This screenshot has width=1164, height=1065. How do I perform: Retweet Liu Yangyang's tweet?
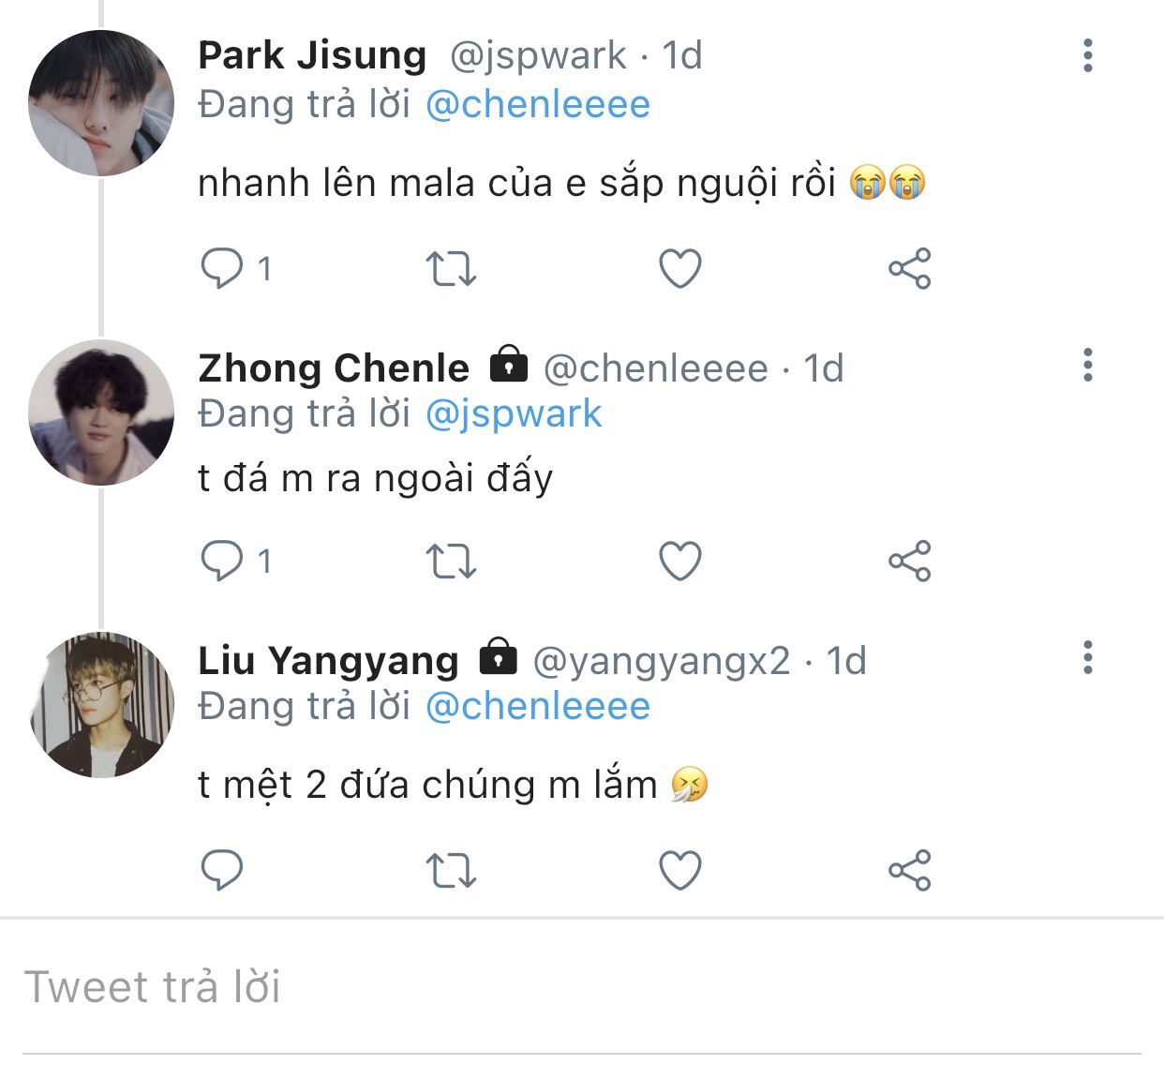click(451, 870)
